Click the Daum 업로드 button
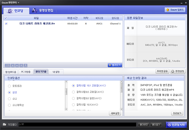The width and height of the screenshot is (189, 130). (175, 10)
